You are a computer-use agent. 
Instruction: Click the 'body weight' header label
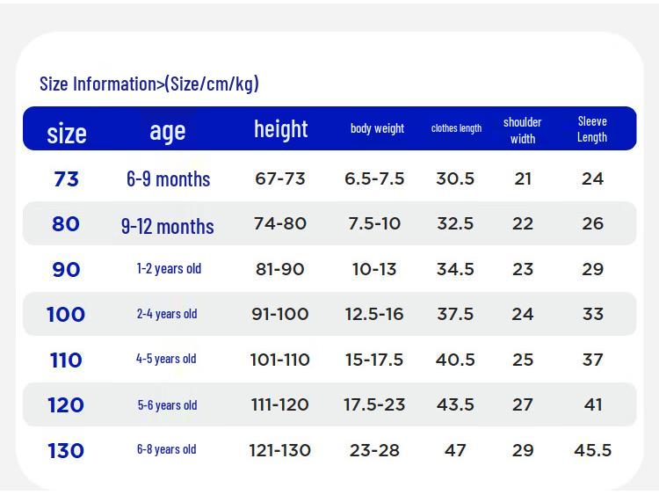377,128
